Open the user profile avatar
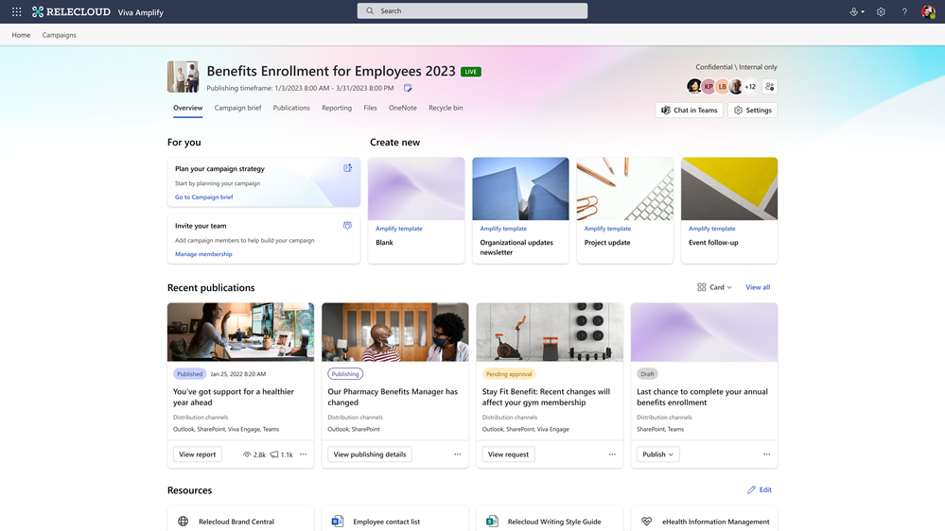 point(928,11)
